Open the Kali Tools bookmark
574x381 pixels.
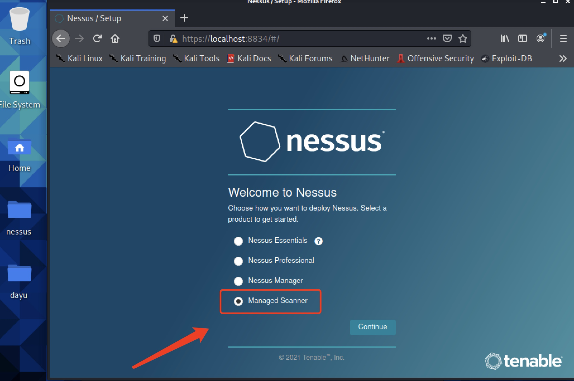[x=196, y=58]
